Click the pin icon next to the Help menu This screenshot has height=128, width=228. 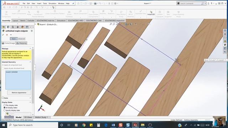pyautogui.click(x=73, y=4)
